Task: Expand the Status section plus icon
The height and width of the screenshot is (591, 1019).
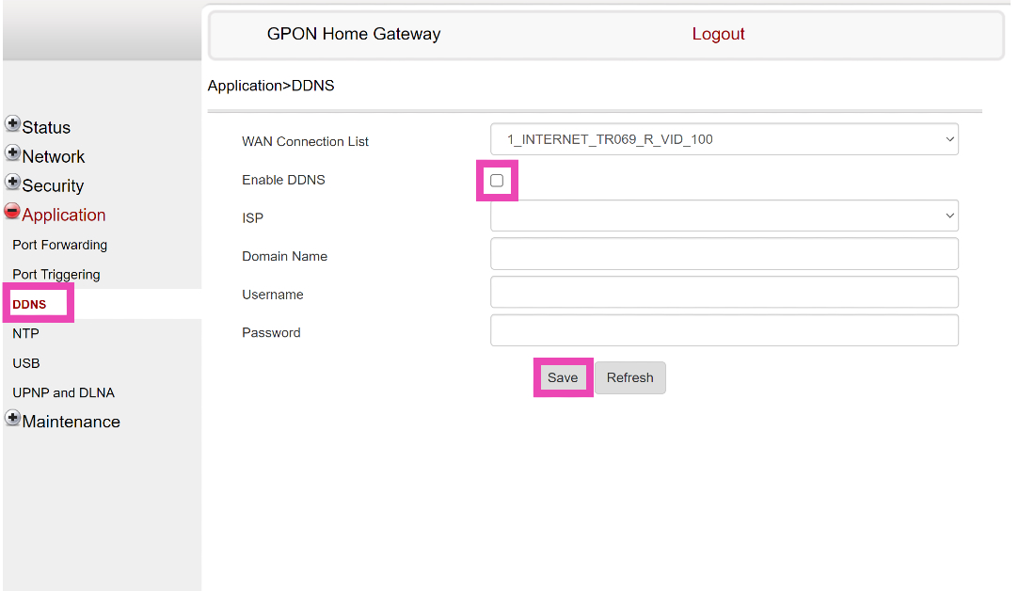Action: point(12,123)
